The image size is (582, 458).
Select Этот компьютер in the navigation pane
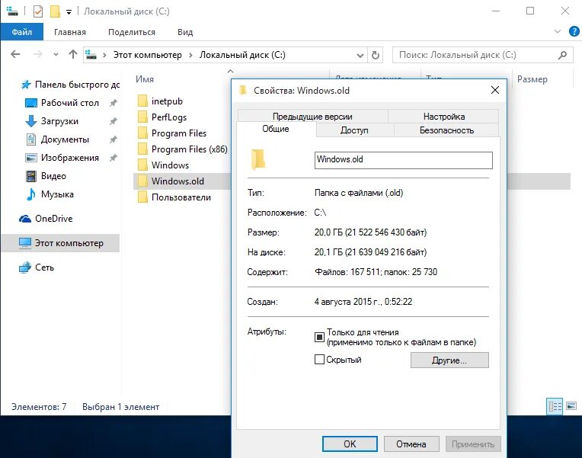click(61, 243)
